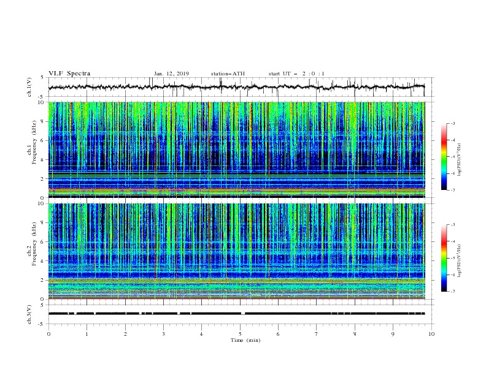Screen dimensions: 486x375
Task: Click the lower log(PSD)(V²/Hz) colorbar label
Action: tap(459, 261)
